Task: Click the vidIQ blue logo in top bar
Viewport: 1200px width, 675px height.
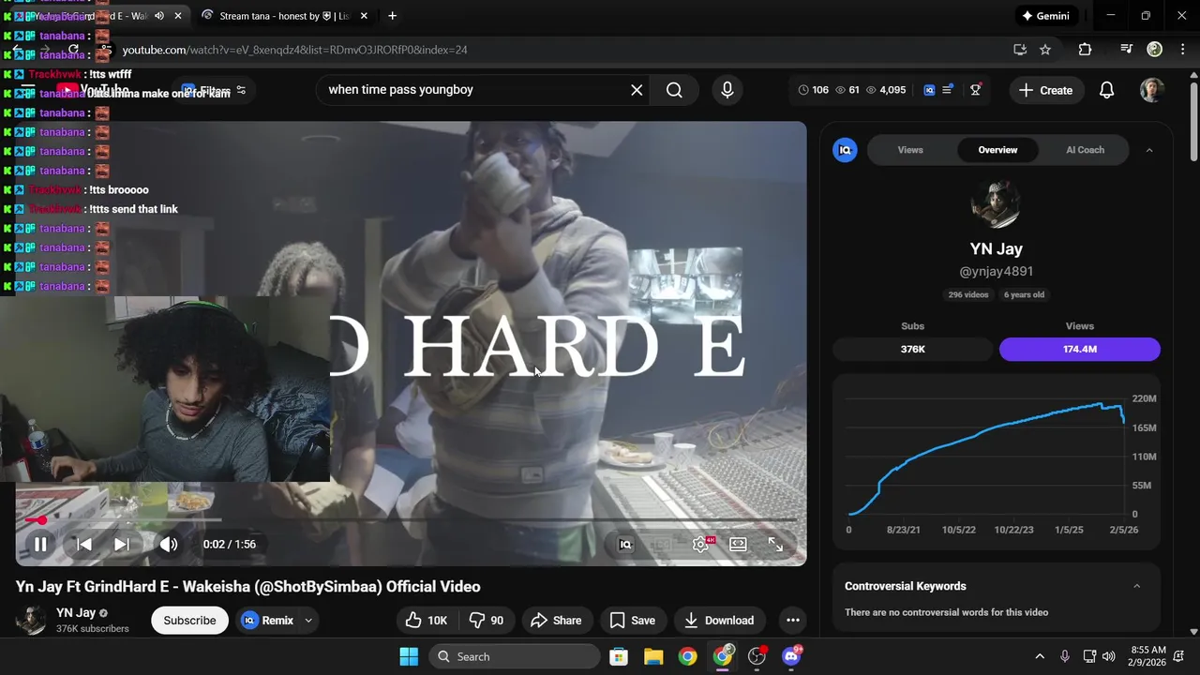Action: pyautogui.click(x=929, y=90)
